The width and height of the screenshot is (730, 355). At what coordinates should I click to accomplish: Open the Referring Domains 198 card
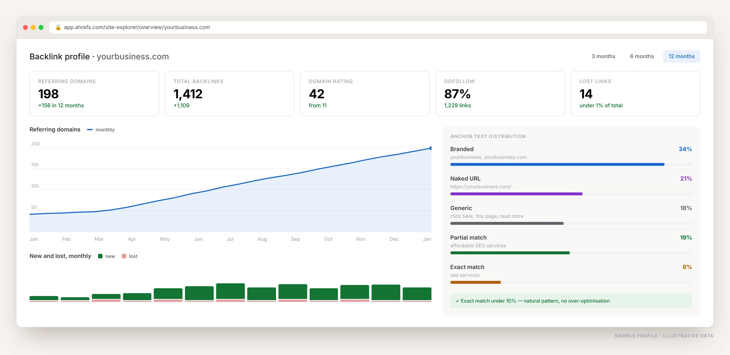coord(94,93)
